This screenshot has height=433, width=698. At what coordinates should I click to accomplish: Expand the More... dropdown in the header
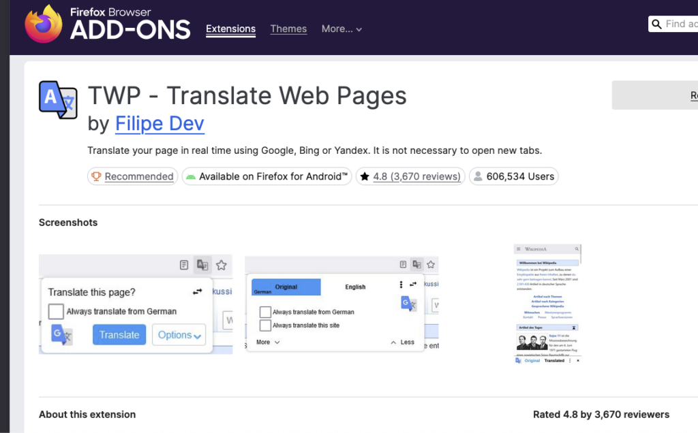pos(342,29)
